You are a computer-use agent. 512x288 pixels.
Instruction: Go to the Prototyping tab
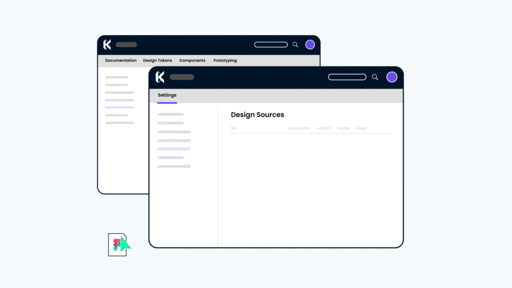click(225, 60)
